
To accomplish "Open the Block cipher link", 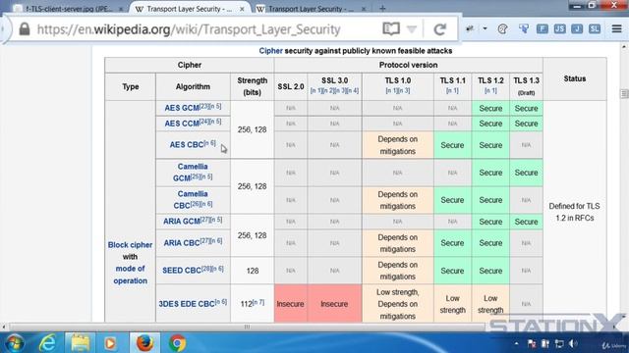I will click(x=130, y=244).
